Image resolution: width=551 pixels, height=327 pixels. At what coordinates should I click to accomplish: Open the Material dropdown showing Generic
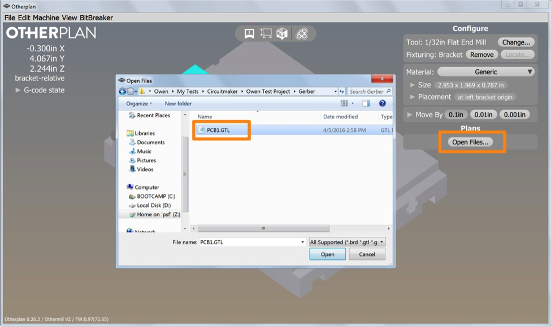coord(486,72)
